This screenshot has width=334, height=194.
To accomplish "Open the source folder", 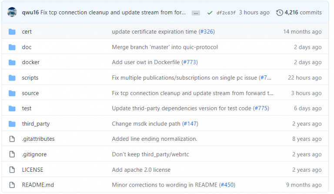I will coord(30,93).
